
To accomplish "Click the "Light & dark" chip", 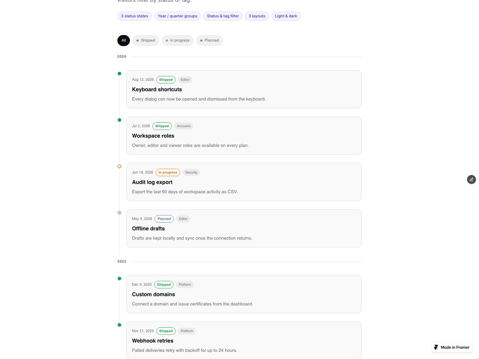I will pyautogui.click(x=286, y=16).
